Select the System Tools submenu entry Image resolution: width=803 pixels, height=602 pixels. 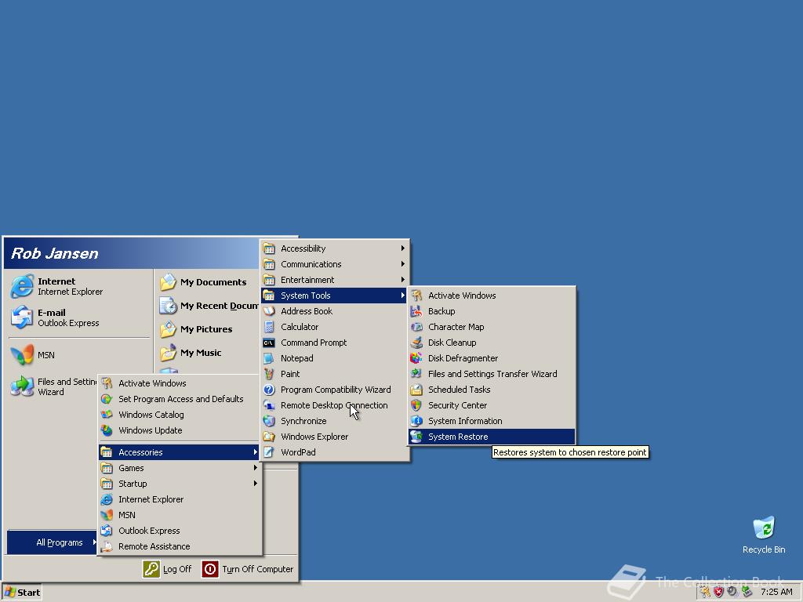pyautogui.click(x=334, y=296)
